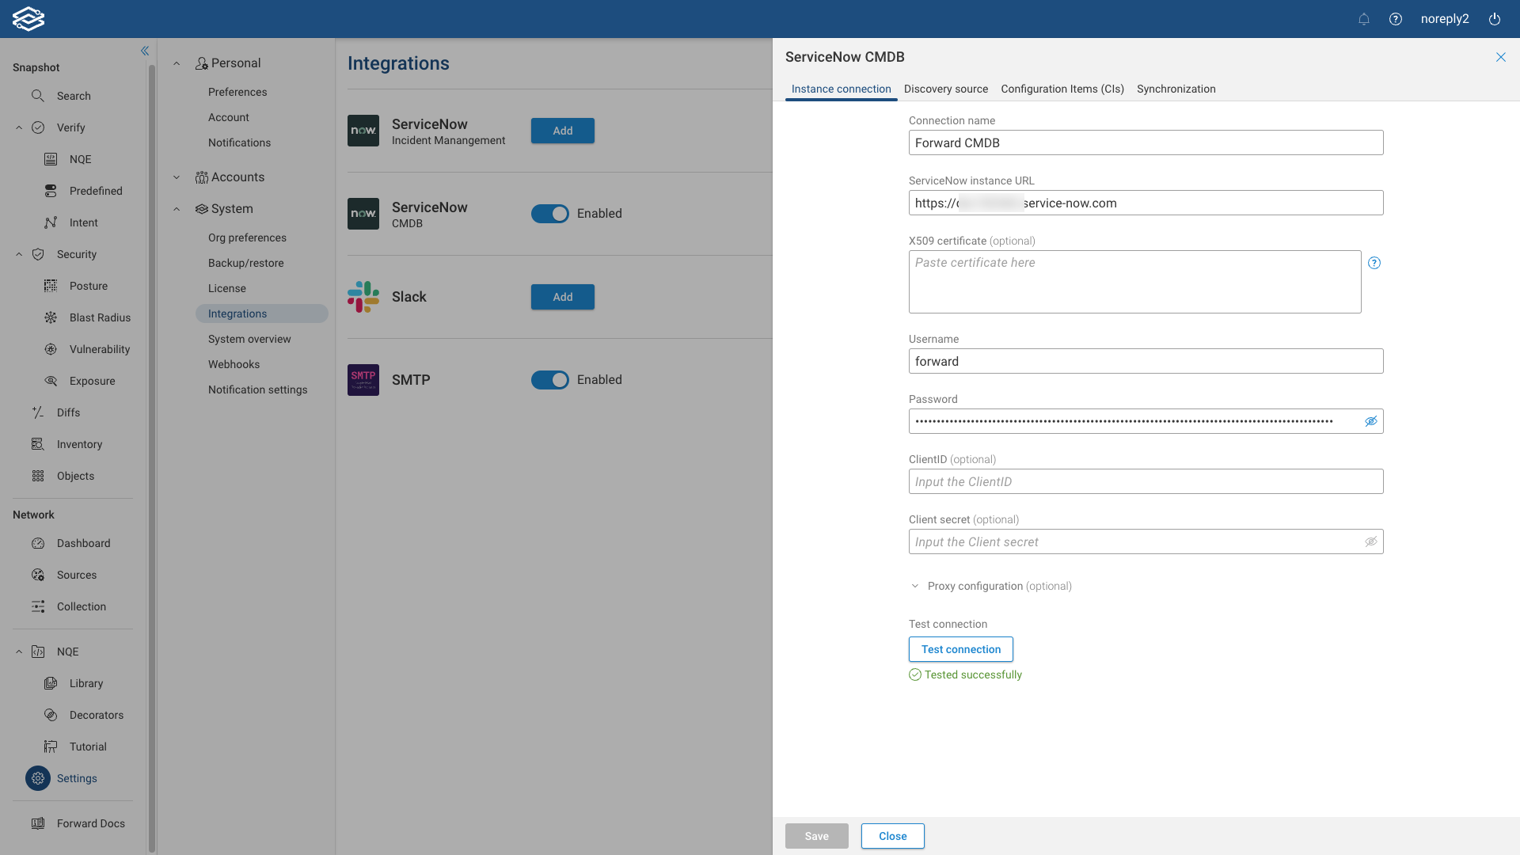Open Blast Radius from sidebar
The height and width of the screenshot is (855, 1520).
click(100, 317)
